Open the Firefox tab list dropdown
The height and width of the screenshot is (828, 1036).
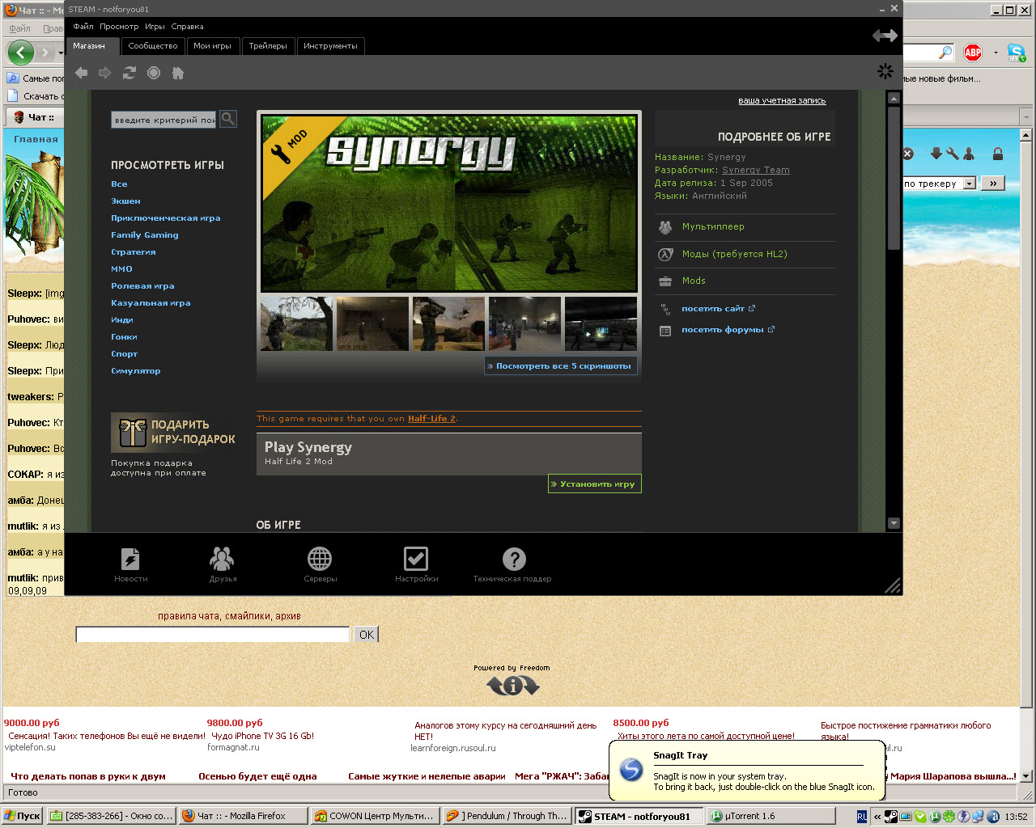pyautogui.click(x=1026, y=117)
